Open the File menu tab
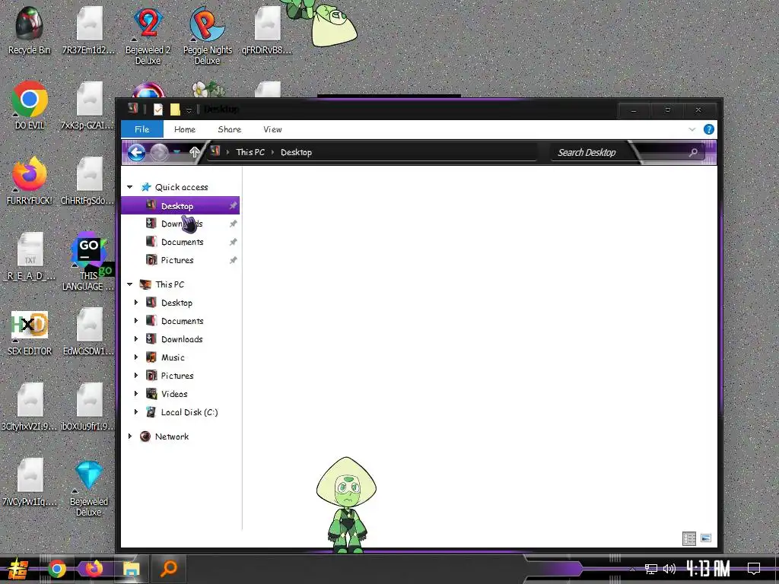This screenshot has width=779, height=584. click(142, 129)
